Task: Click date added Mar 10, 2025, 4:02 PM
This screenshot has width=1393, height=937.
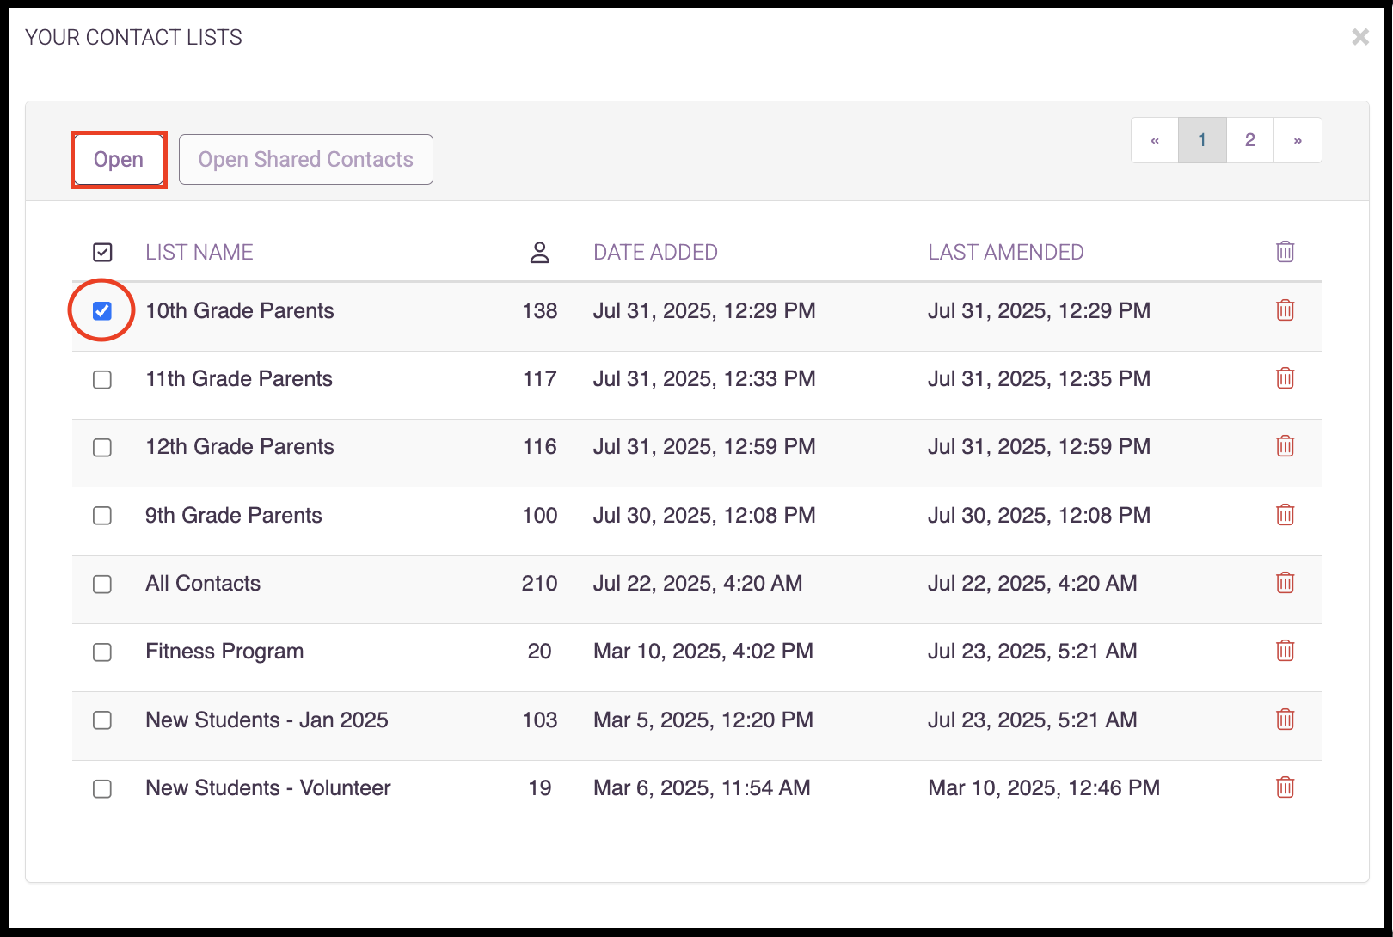Action: [x=703, y=652]
